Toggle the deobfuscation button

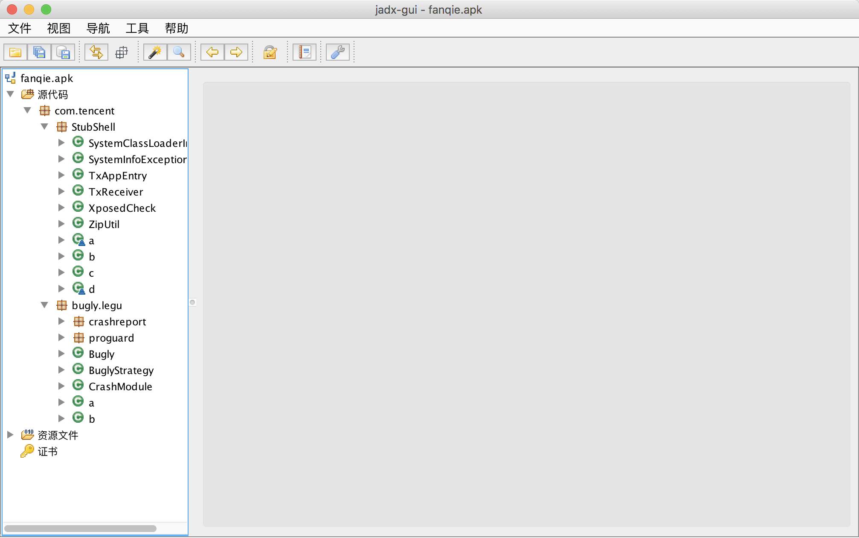click(270, 53)
